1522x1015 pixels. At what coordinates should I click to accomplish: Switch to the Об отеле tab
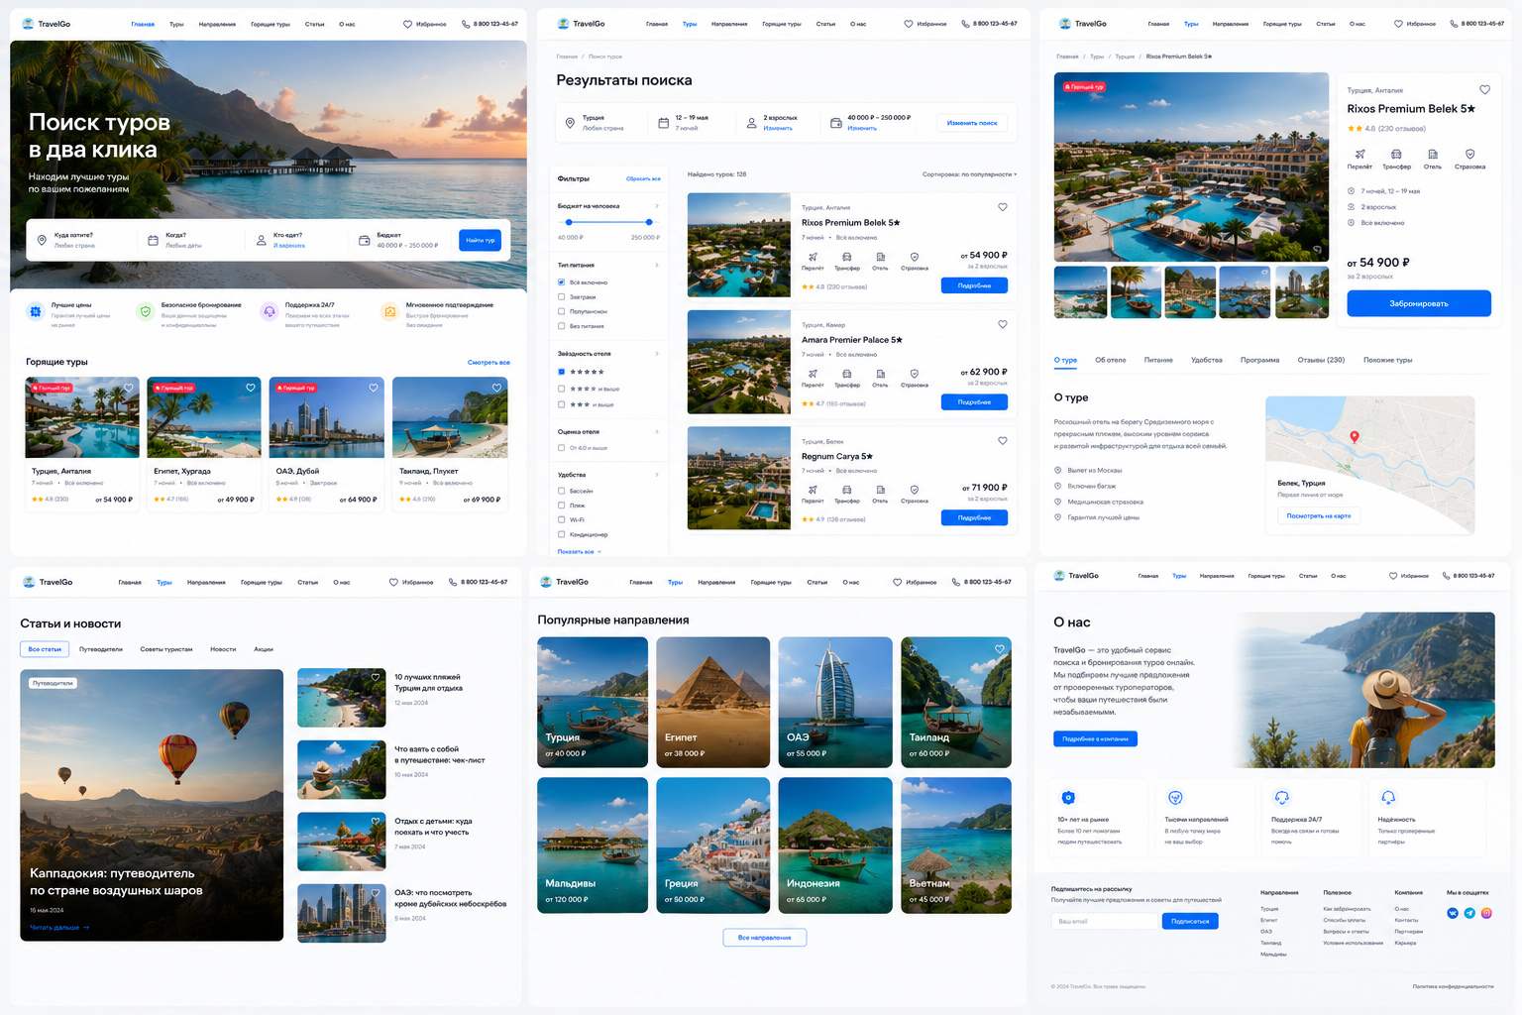click(1110, 360)
